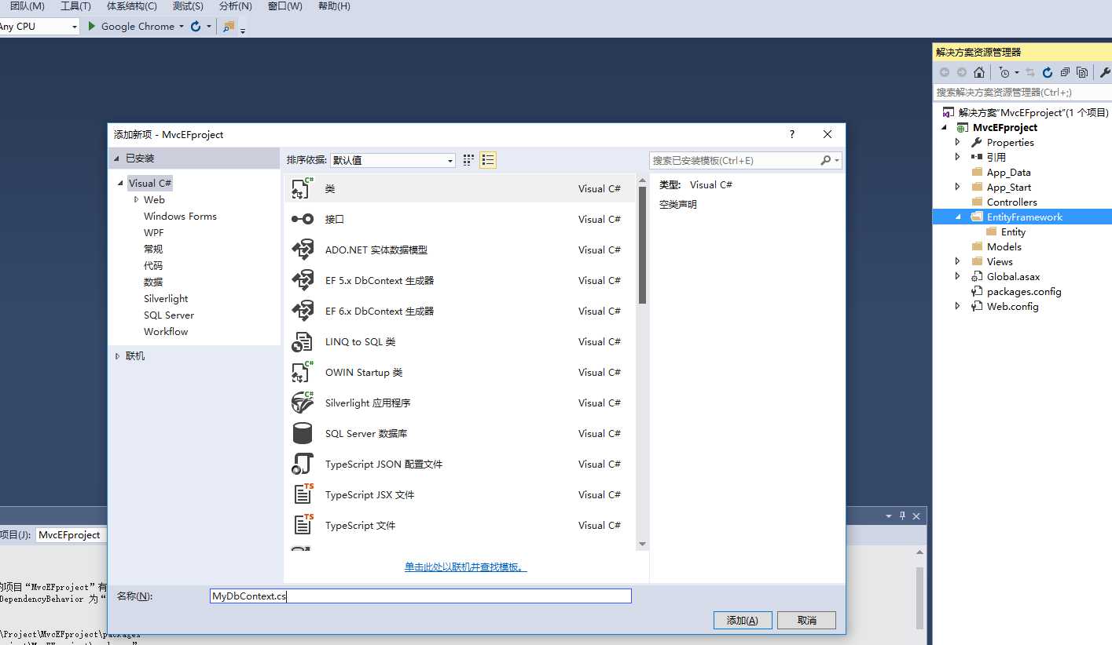The height and width of the screenshot is (645, 1112).
Task: Click the sync with active document icon
Action: [x=1030, y=72]
